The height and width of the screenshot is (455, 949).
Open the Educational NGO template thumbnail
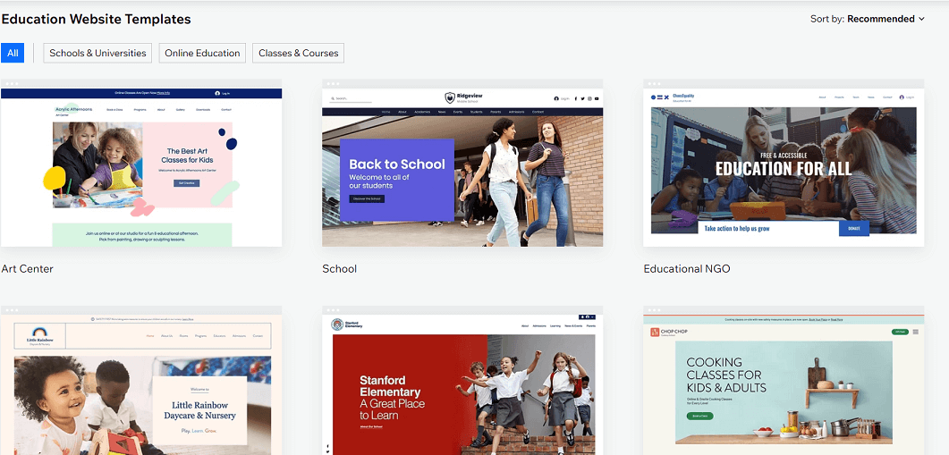click(x=784, y=163)
